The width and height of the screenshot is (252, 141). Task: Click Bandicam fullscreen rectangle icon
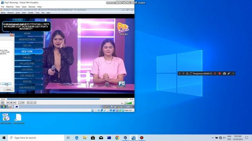pos(191,74)
